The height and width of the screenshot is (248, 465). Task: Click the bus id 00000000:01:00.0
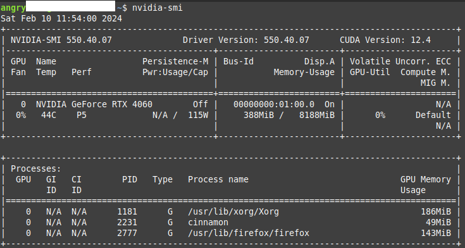point(274,104)
